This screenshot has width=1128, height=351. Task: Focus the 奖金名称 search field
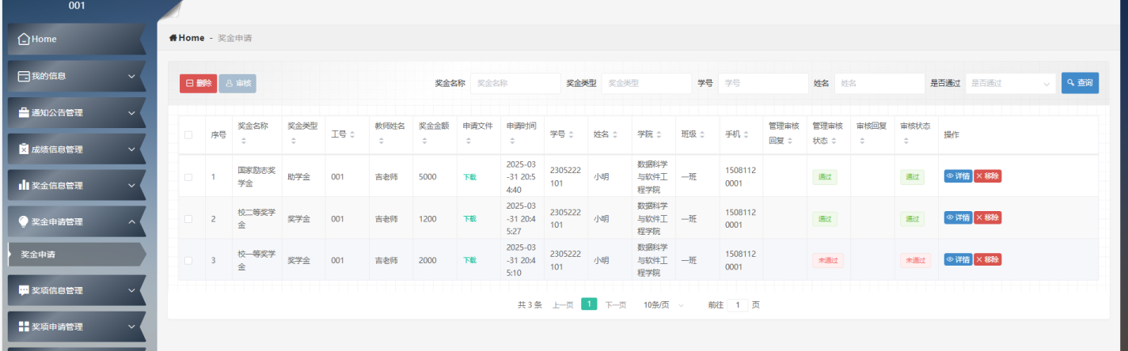(x=515, y=83)
